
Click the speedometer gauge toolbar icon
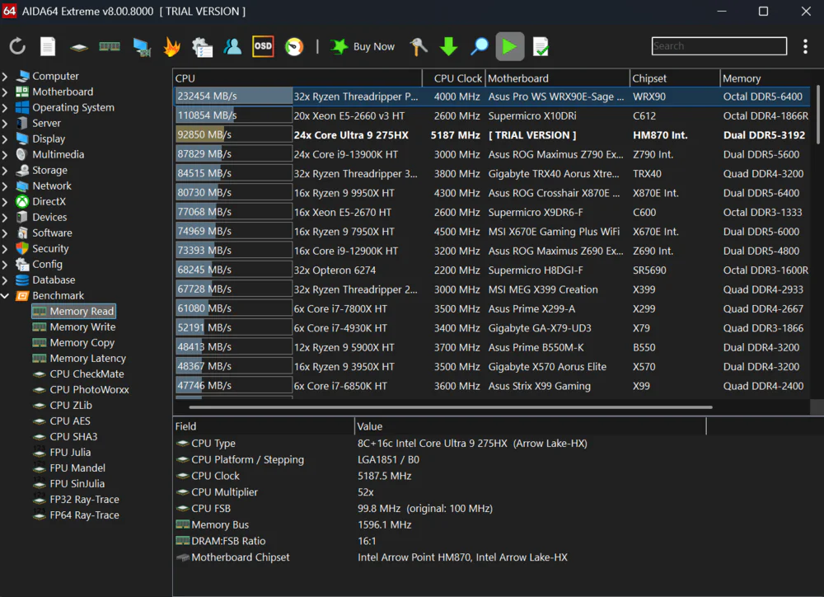click(x=294, y=47)
